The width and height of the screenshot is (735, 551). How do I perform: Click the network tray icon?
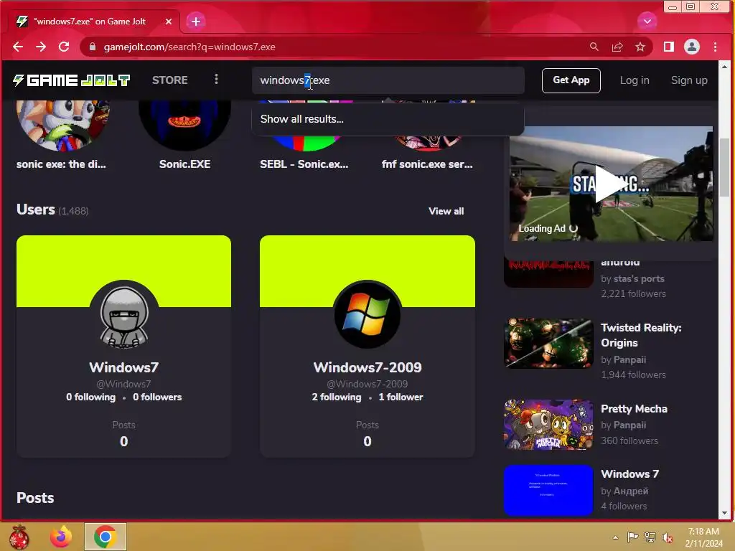650,537
